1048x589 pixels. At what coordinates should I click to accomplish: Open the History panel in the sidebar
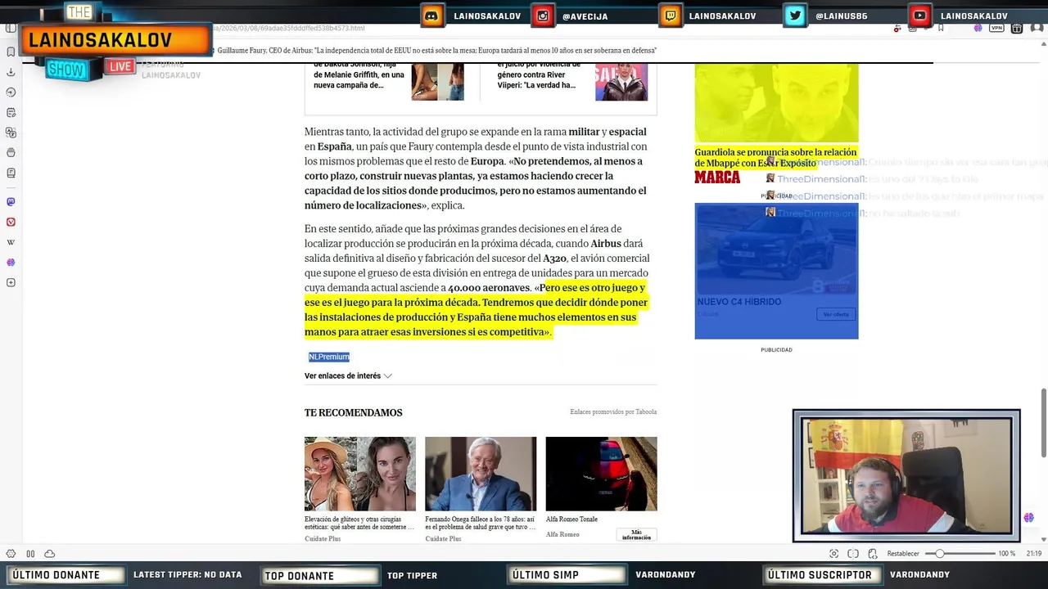(11, 92)
